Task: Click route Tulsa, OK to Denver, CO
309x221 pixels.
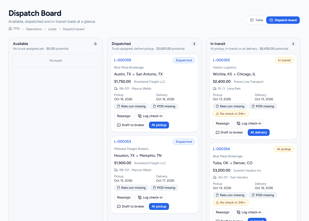Action: (232, 163)
